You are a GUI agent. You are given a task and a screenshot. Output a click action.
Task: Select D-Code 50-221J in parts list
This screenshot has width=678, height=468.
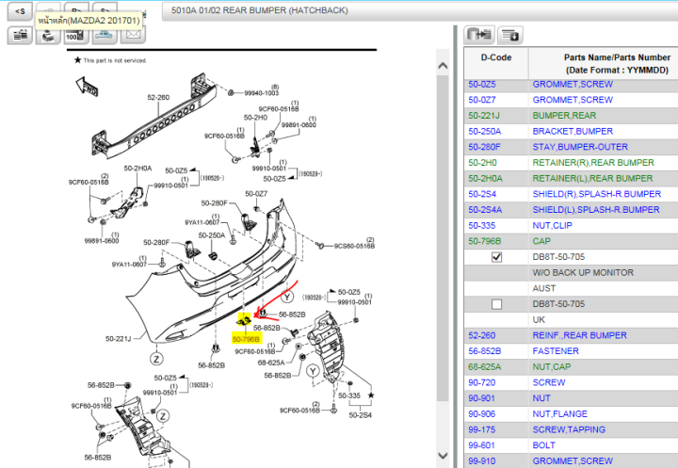pyautogui.click(x=485, y=116)
